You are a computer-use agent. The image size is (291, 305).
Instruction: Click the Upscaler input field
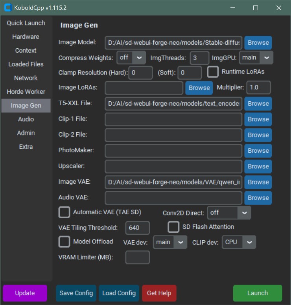coord(173,166)
